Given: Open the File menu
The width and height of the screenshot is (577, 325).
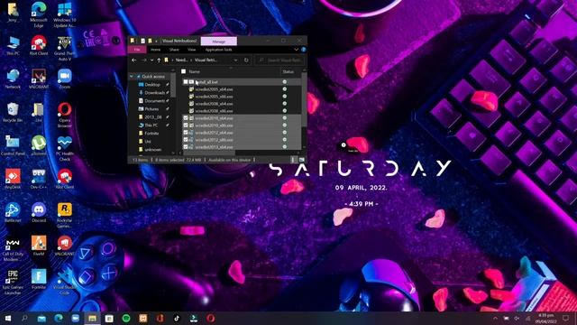Looking at the screenshot, I should (x=137, y=50).
